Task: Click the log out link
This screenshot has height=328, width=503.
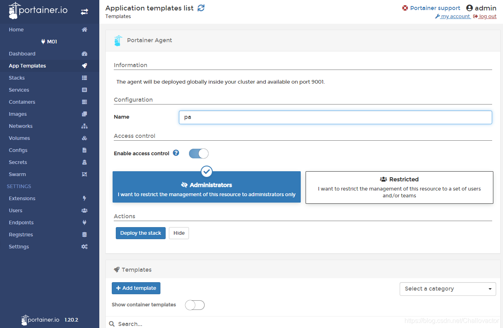Action: (485, 16)
